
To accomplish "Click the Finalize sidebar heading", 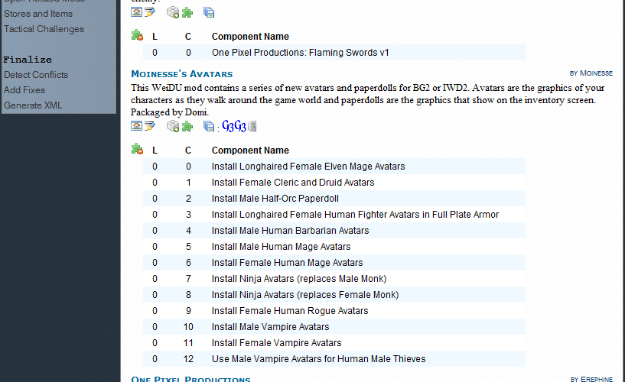I will 28,60.
